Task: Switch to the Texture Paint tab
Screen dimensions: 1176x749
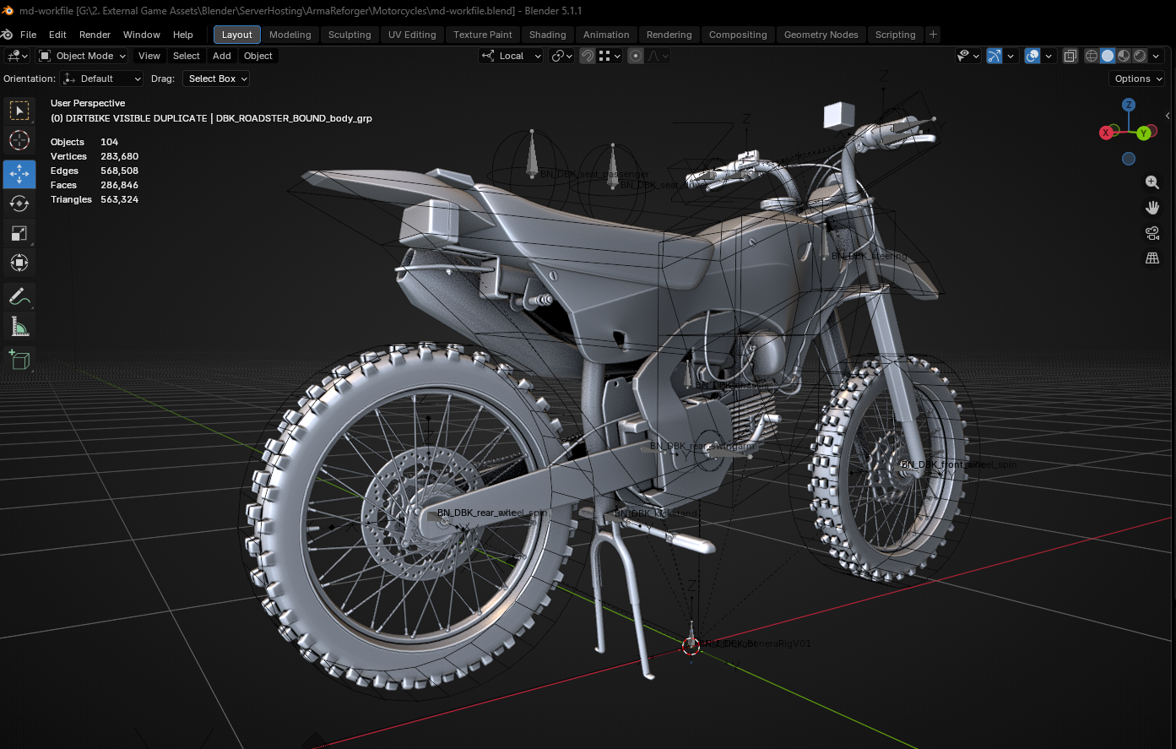Action: coord(482,35)
